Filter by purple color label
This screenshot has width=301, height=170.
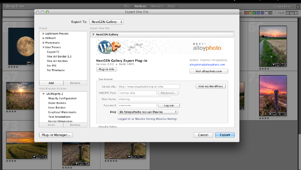[262, 13]
